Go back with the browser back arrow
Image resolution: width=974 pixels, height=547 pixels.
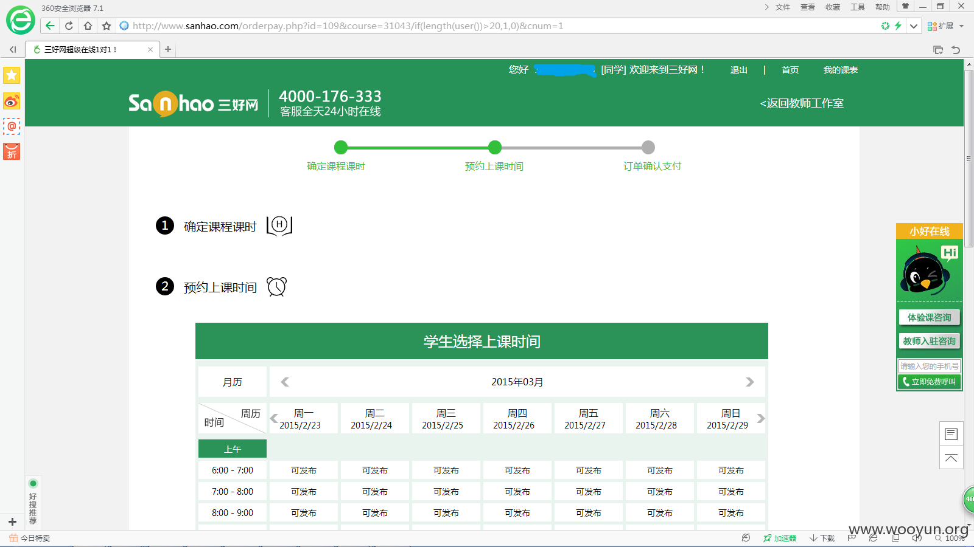point(50,26)
